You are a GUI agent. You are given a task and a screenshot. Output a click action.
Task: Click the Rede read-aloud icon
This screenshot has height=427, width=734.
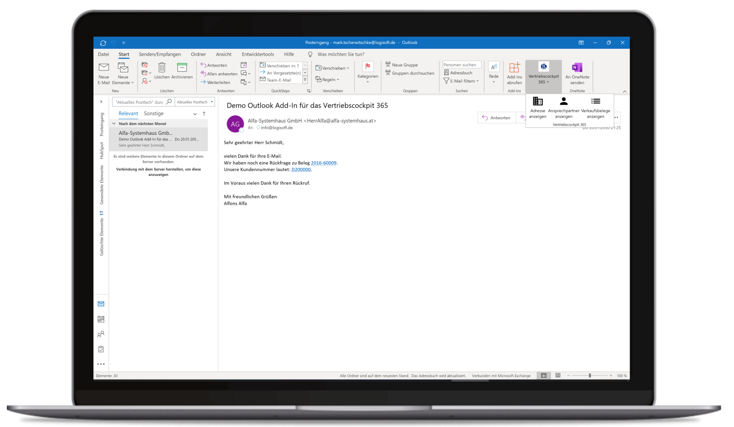click(x=494, y=67)
